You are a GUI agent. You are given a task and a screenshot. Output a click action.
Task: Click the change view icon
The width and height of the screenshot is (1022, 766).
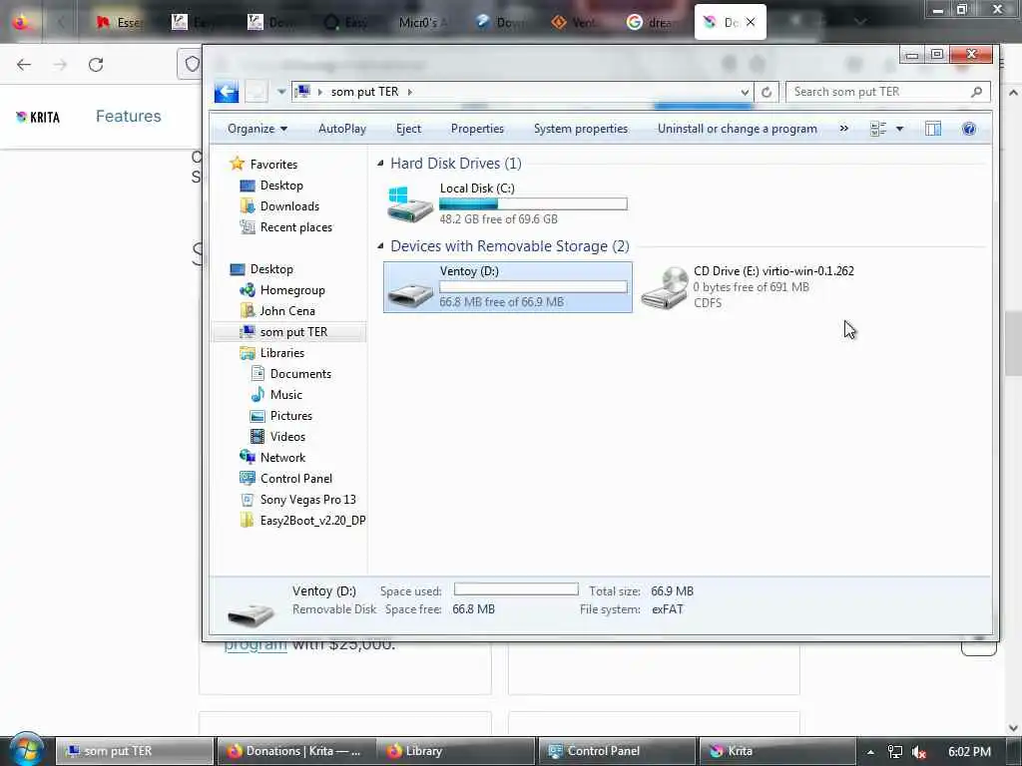coord(878,129)
